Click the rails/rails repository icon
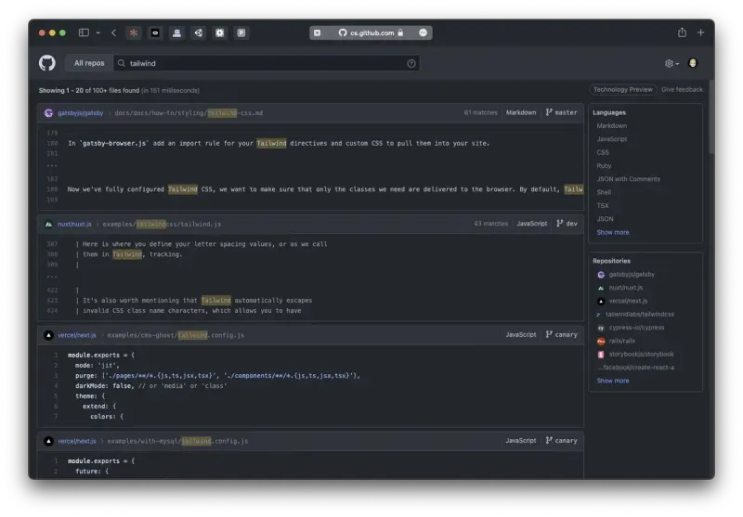Viewport: 743px width, 517px height. coord(601,341)
